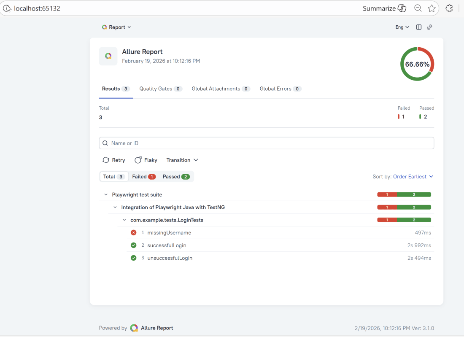Click the site info icon in address bar
Viewport: 464px width, 337px height.
[x=7, y=8]
